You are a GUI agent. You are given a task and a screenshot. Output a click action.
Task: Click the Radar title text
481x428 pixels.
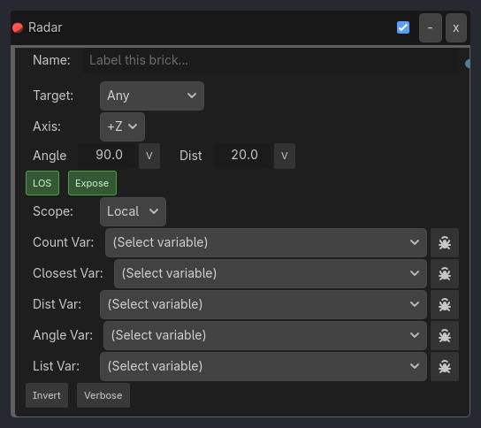click(x=45, y=27)
